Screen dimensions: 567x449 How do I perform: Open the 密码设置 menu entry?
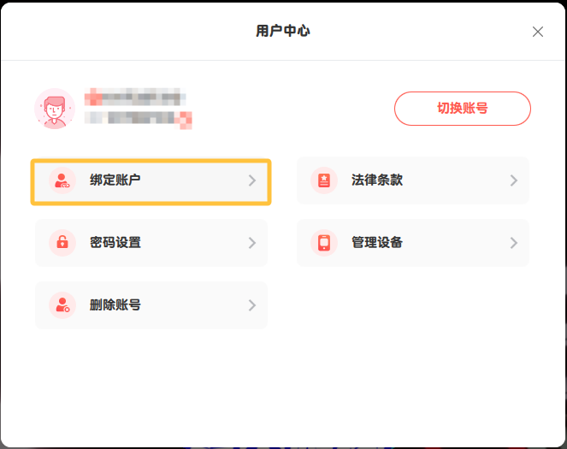pos(151,243)
